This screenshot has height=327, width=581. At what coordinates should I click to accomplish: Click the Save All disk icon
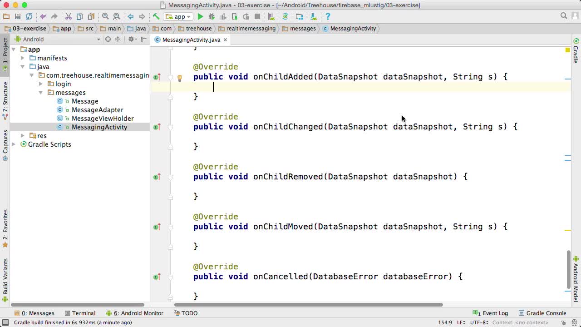pyautogui.click(x=18, y=17)
